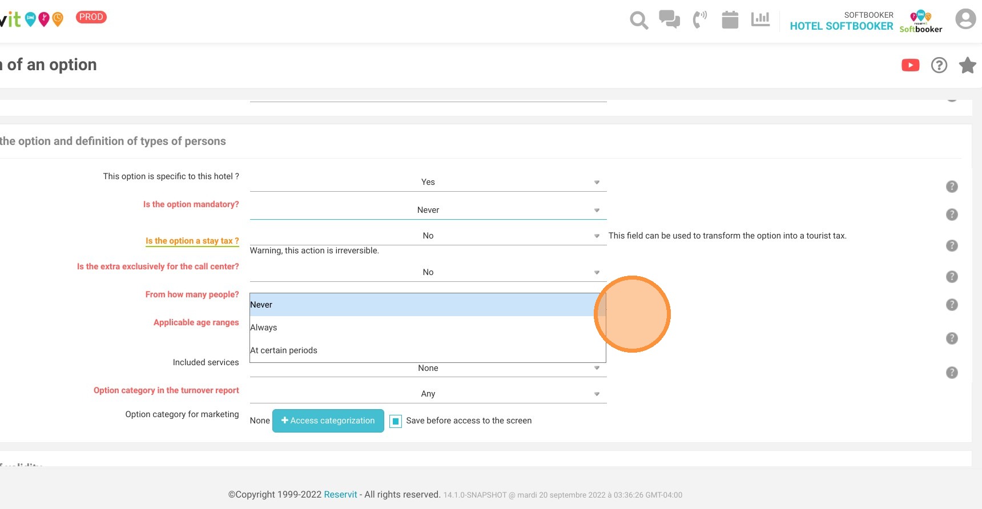Open stay tax dropdown showing No
982x509 pixels.
coord(428,236)
